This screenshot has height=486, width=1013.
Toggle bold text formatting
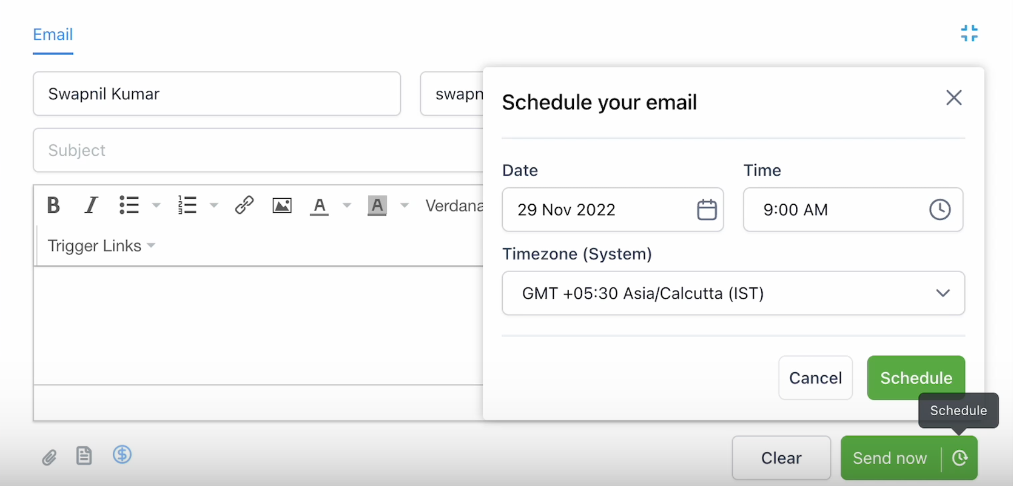[53, 205]
